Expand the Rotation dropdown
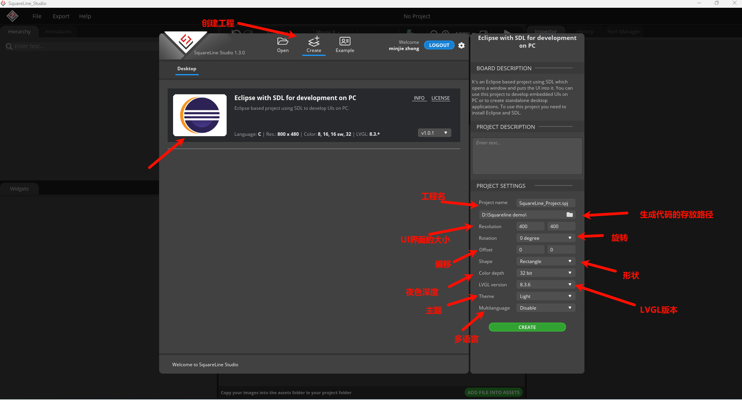The height and width of the screenshot is (400, 742). pyautogui.click(x=545, y=238)
